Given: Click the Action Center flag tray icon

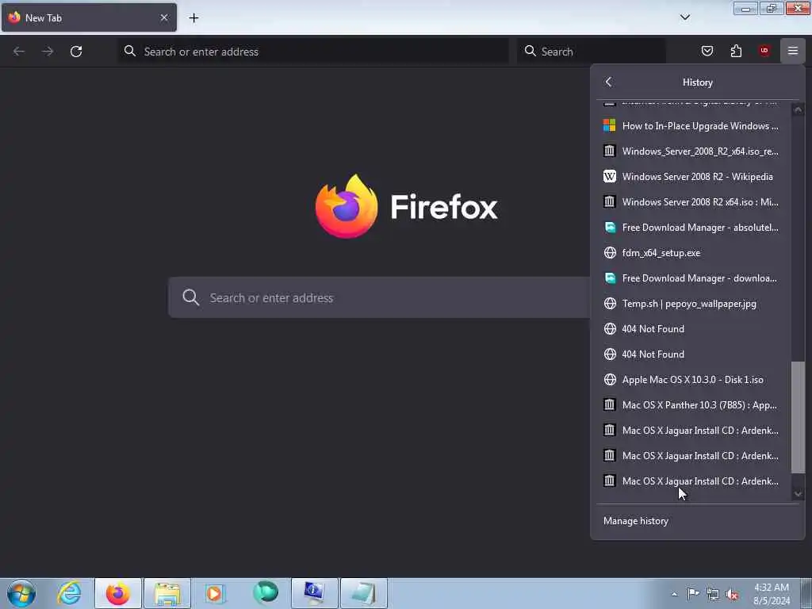Looking at the screenshot, I should (x=693, y=594).
